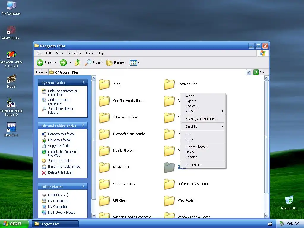
Task: Go up one folder level icon
Action: (77, 63)
